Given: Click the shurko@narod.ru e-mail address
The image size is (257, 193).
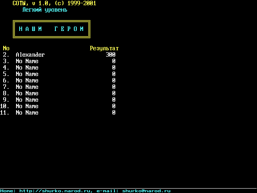Looking at the screenshot, I should click(146, 191).
